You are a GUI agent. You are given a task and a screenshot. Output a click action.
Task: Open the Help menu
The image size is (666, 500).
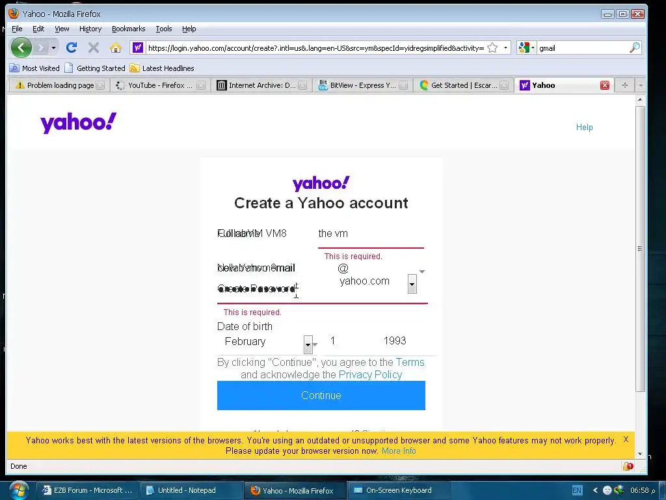tap(189, 29)
